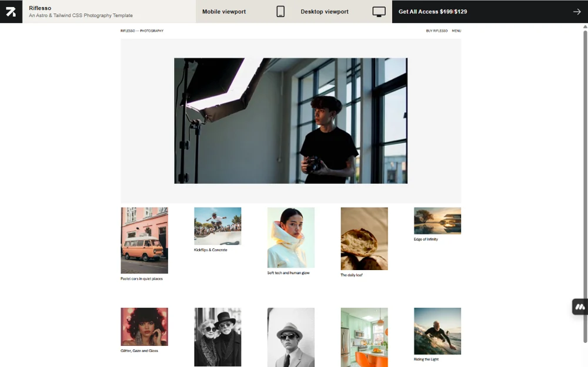Click the caption Pastel cars in quiet places
588x367 pixels.
click(x=141, y=278)
